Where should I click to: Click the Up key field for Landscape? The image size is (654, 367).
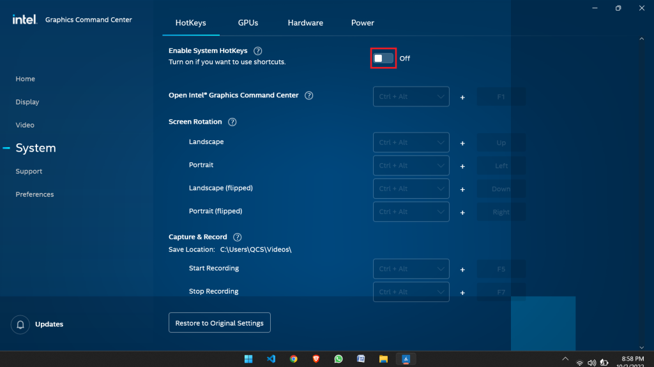pyautogui.click(x=501, y=143)
